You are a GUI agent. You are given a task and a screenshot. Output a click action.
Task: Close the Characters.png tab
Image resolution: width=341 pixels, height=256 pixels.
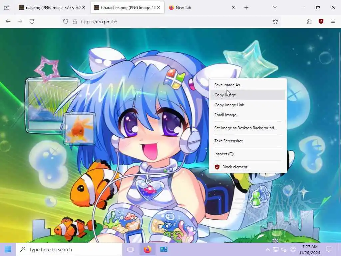(159, 7)
